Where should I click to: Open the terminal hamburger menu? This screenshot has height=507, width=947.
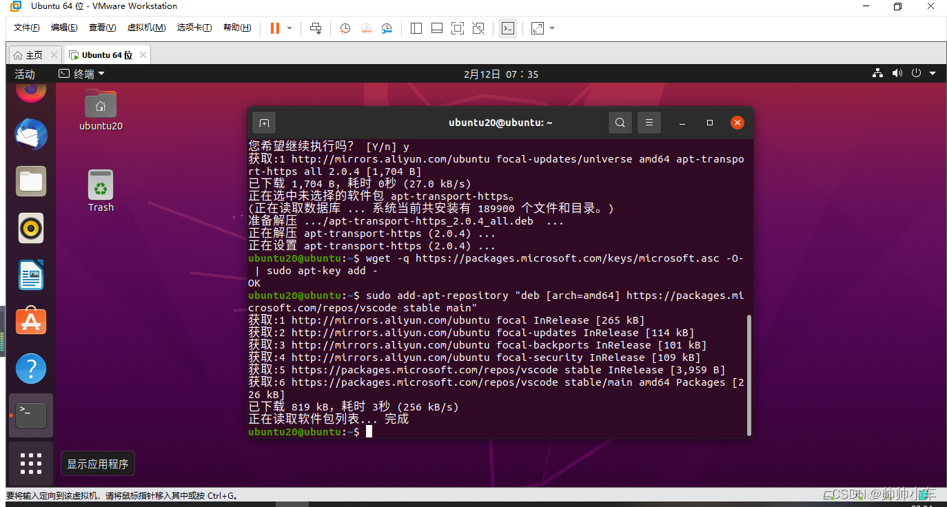(649, 123)
